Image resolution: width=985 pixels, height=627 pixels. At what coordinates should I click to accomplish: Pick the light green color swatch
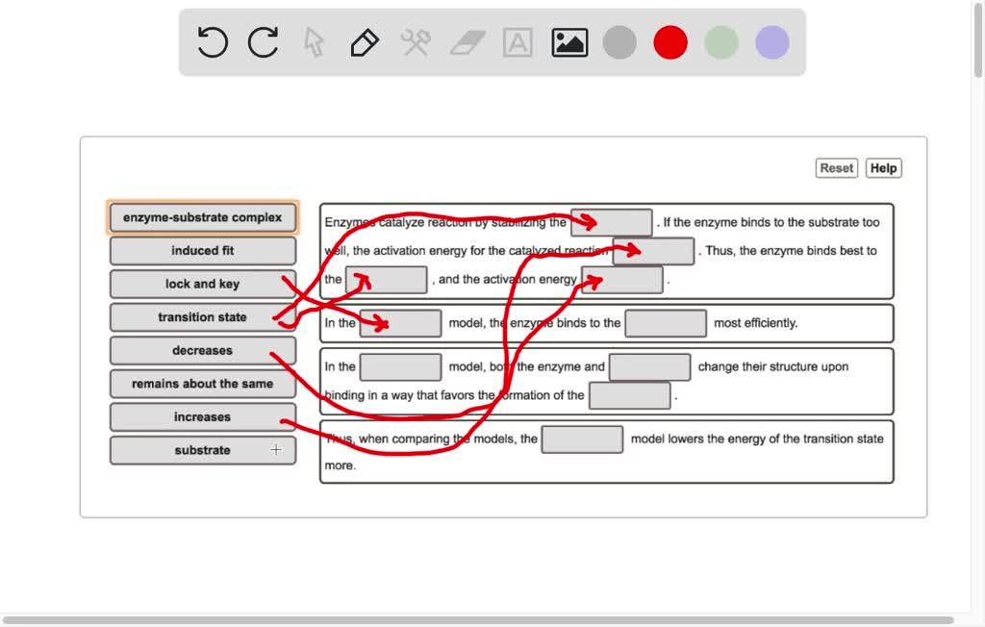coord(721,42)
